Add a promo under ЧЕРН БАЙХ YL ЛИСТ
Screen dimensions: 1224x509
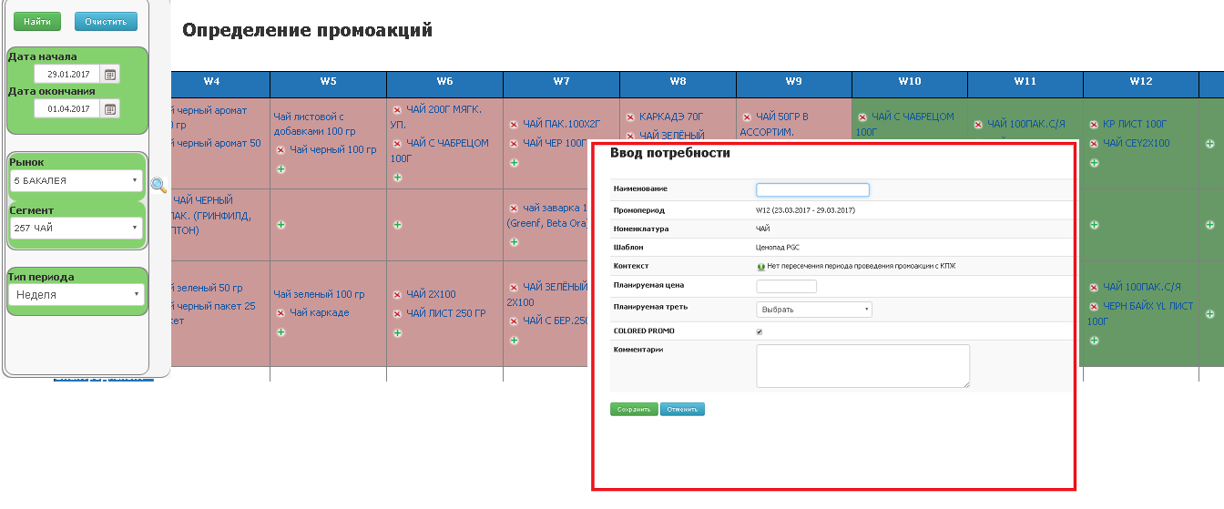point(1094,341)
